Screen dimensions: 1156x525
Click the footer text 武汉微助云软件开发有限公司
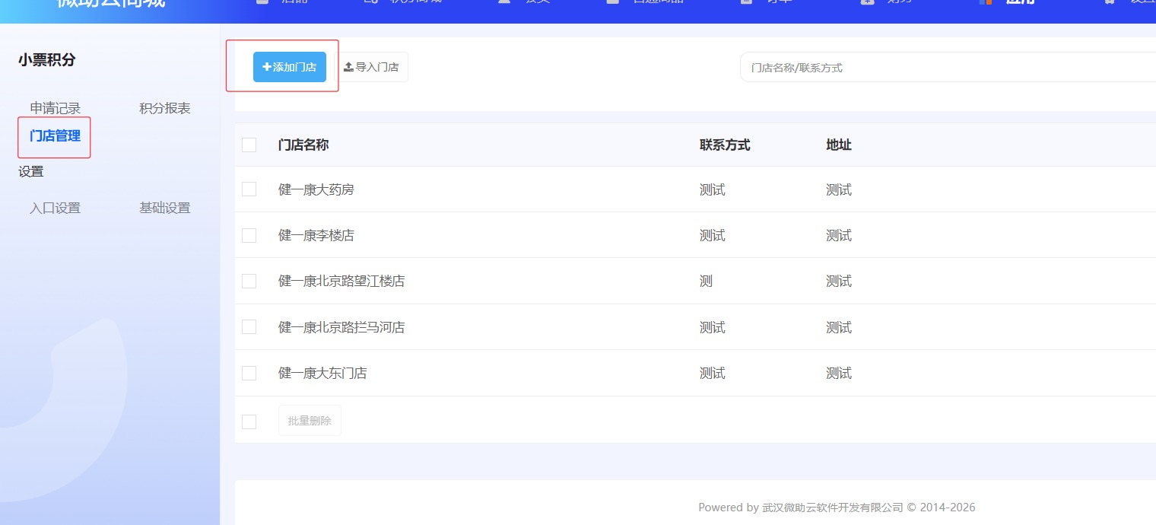(833, 508)
